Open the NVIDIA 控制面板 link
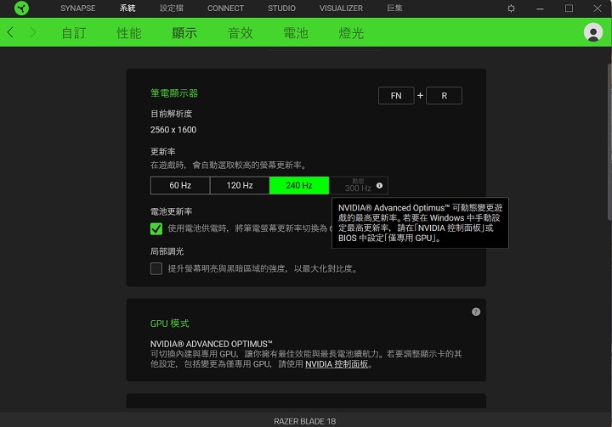Viewport: 612px width, 427px height. (x=337, y=364)
